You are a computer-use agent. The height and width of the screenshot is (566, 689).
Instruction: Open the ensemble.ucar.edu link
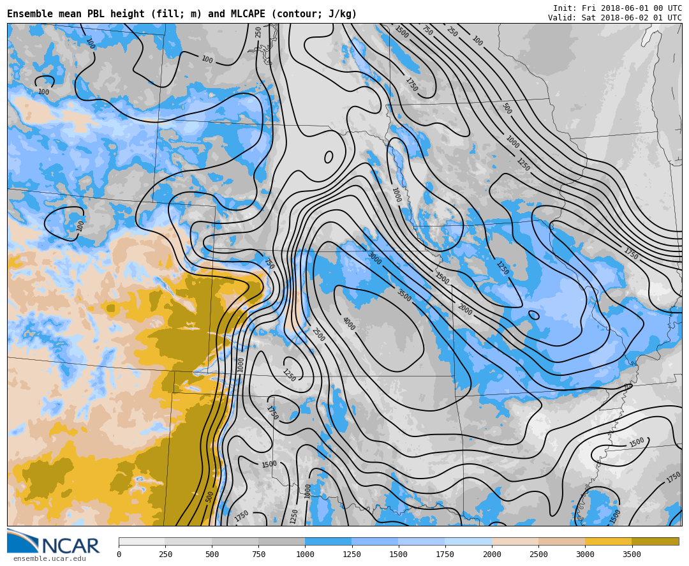(49, 559)
